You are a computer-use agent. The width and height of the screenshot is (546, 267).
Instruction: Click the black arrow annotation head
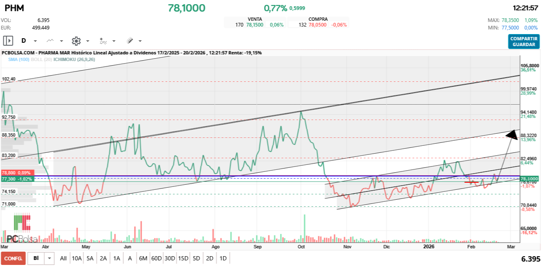pyautogui.click(x=513, y=135)
